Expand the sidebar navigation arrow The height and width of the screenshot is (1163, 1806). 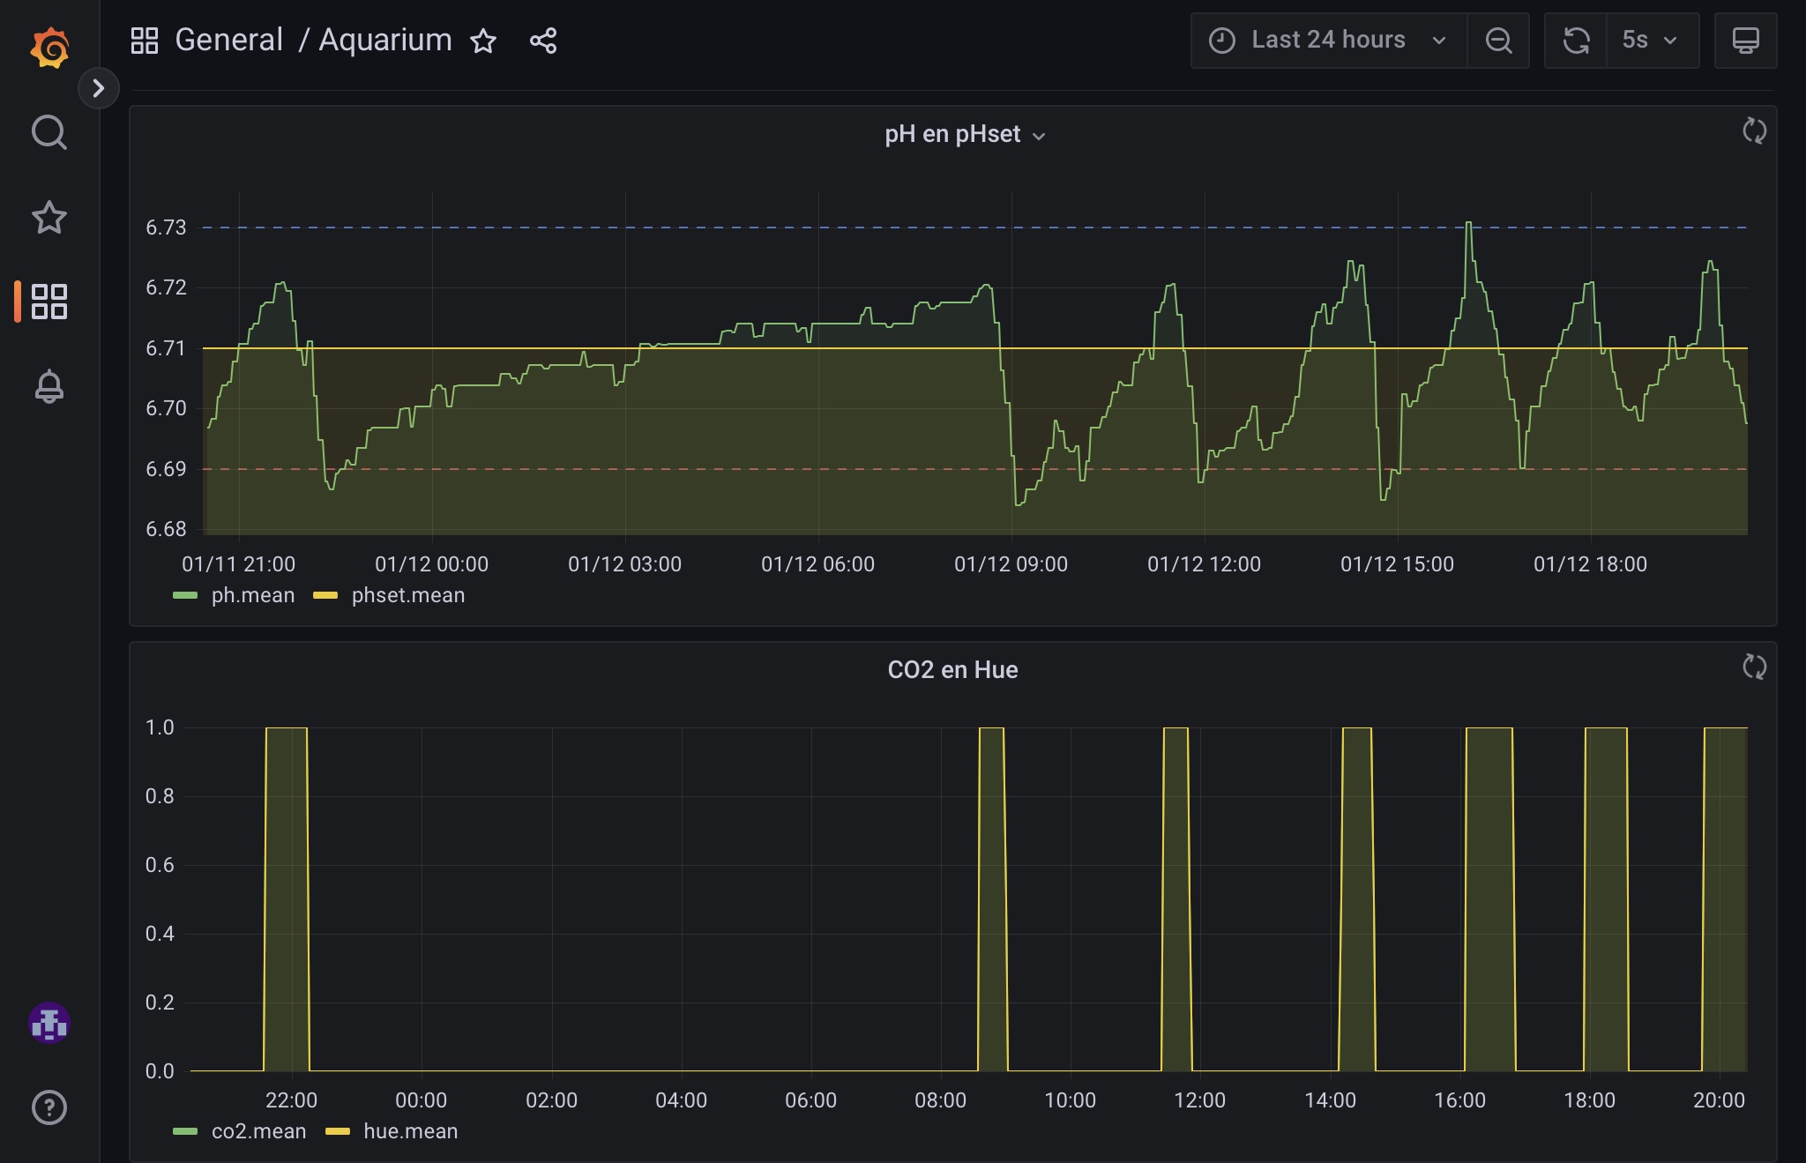coord(99,88)
